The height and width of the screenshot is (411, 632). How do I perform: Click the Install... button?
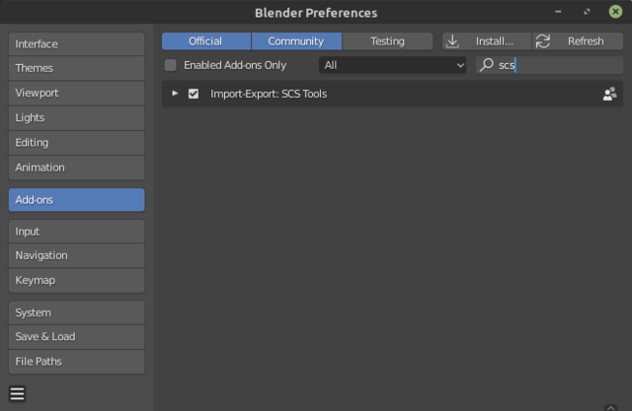click(487, 41)
